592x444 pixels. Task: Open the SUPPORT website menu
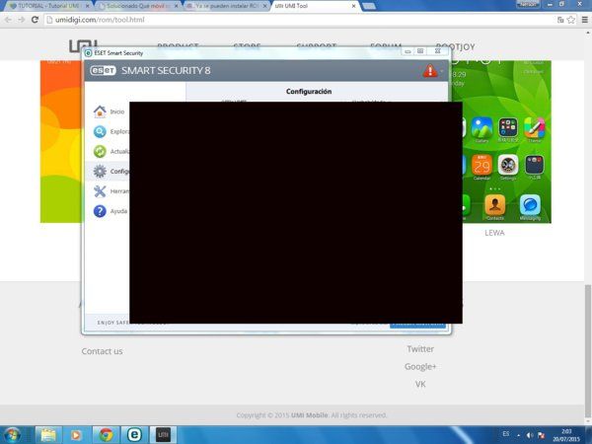pyautogui.click(x=317, y=46)
